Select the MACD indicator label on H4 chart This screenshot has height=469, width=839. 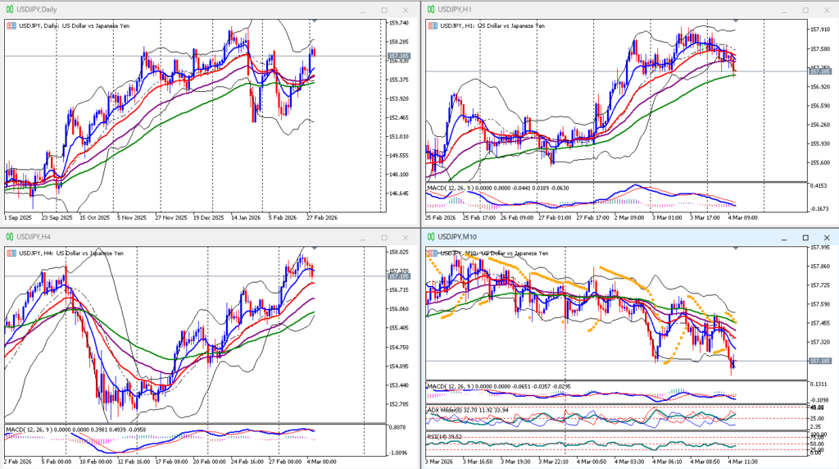coord(49,429)
